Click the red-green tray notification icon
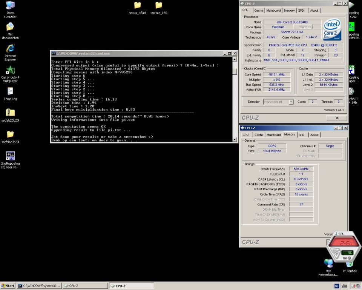Viewport: 362px width, 290px height. click(353, 286)
